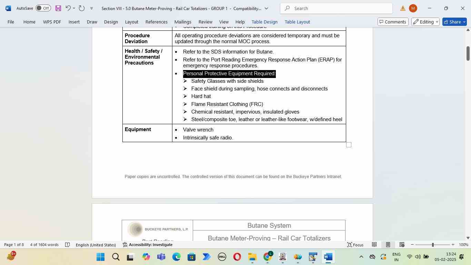Open Microsoft Store from taskbar
471x265 pixels.
tap(192, 257)
